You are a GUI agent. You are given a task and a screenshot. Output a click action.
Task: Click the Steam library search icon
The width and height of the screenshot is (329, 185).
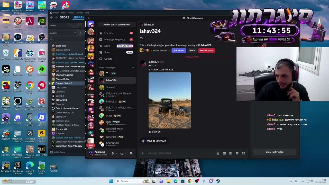click(x=51, y=39)
